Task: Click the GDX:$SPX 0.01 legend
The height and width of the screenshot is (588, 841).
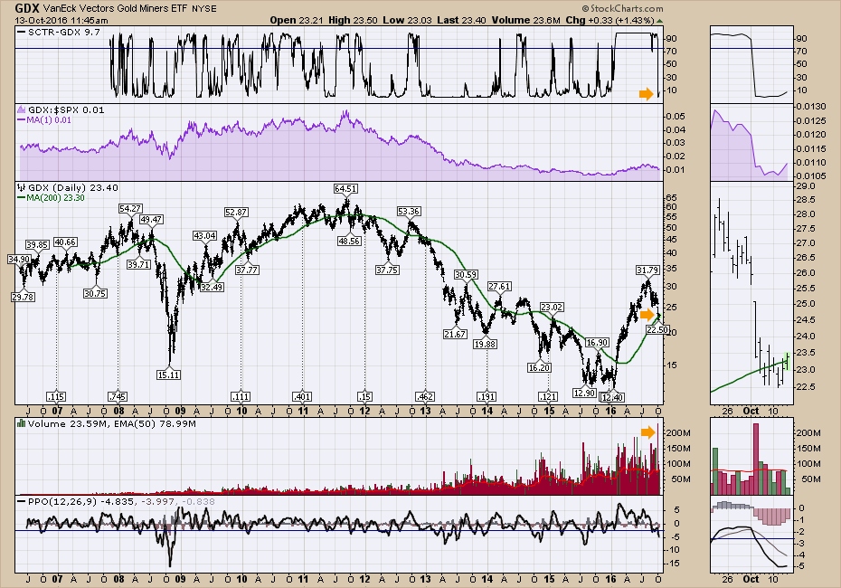Action: click(66, 110)
